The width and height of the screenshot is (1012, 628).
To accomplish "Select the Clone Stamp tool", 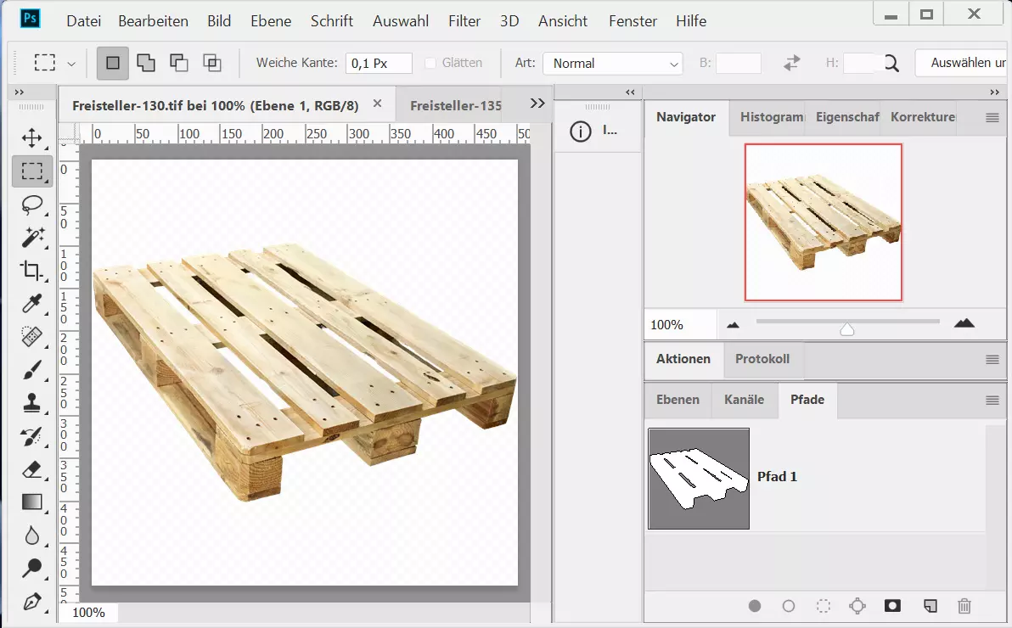I will pos(31,403).
